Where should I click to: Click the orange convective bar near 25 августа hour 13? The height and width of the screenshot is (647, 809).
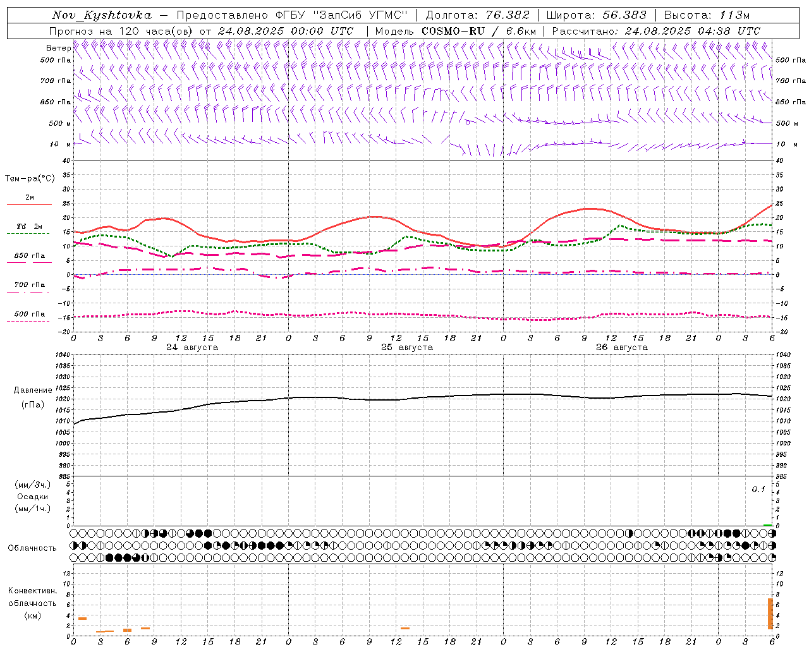tap(405, 628)
